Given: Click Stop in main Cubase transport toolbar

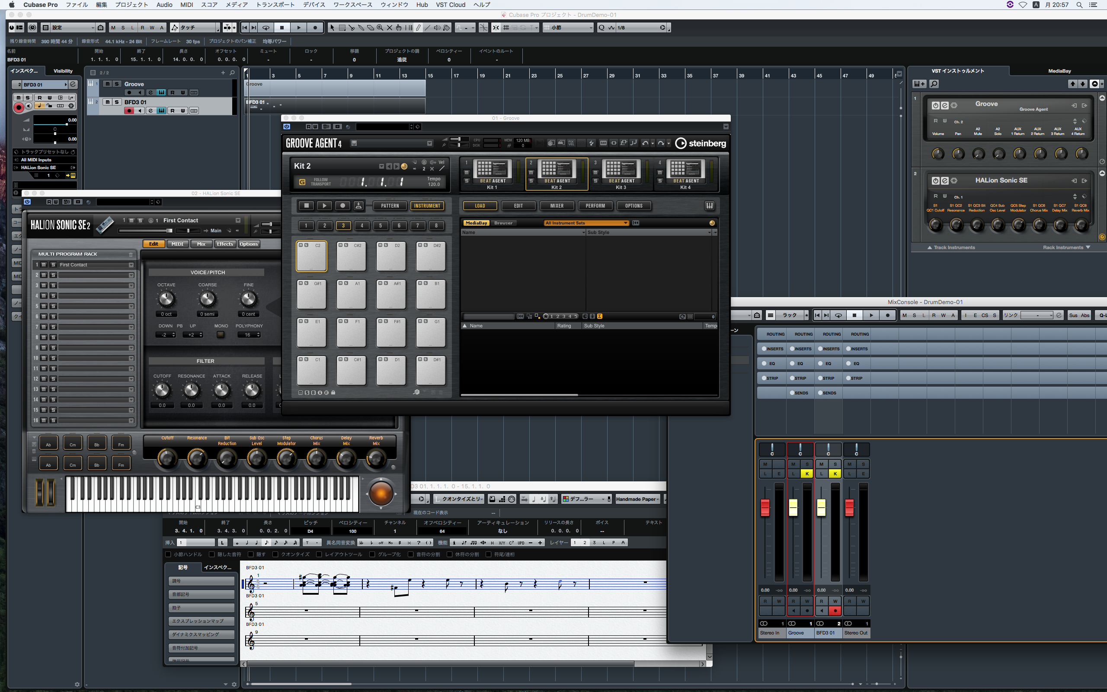Looking at the screenshot, I should click(x=282, y=27).
